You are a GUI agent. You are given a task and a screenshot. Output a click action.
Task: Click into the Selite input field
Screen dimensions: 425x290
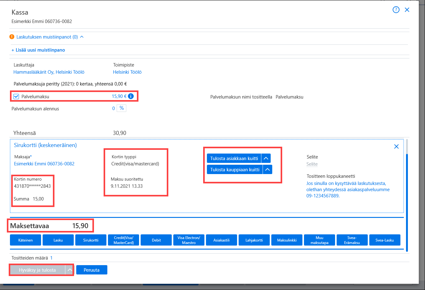pyautogui.click(x=312, y=164)
